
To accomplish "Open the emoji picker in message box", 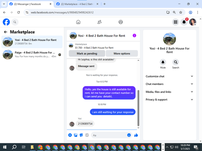I will pos(129,135).
